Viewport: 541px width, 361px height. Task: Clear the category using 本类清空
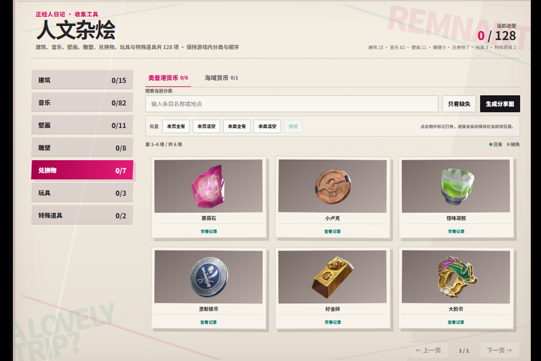267,126
